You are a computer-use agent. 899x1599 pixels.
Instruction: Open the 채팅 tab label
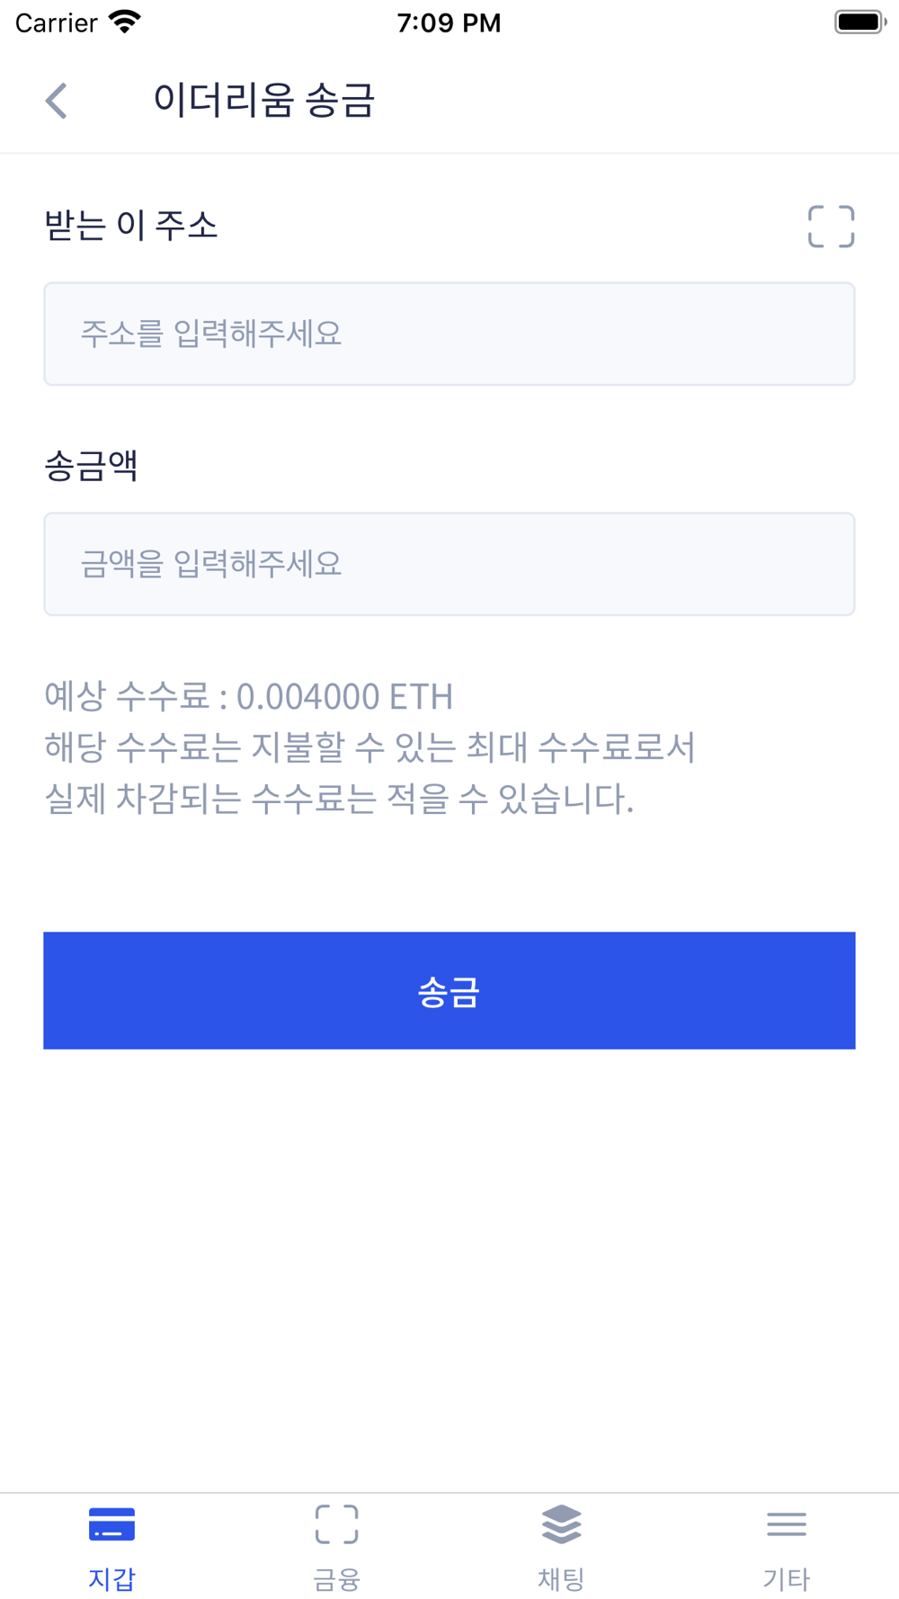(562, 1578)
